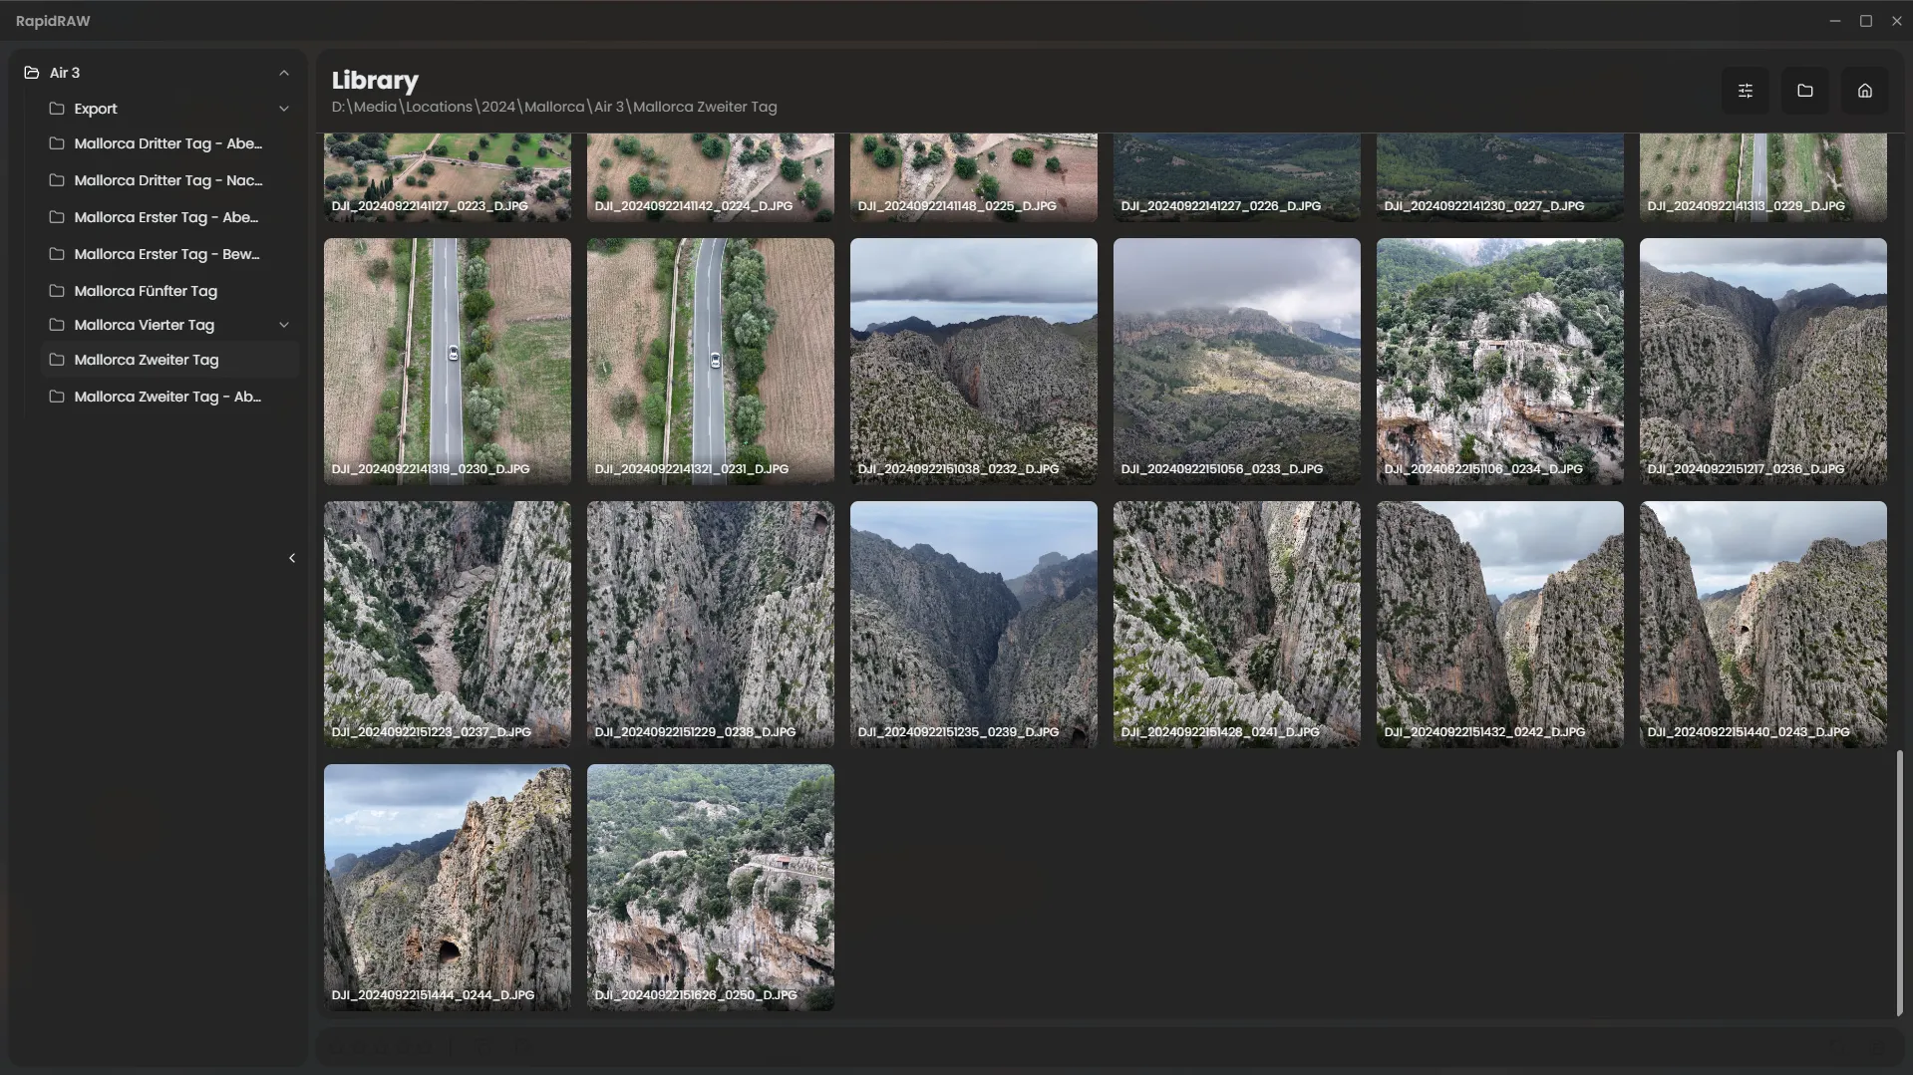Image resolution: width=1913 pixels, height=1075 pixels.
Task: Select Mallorca Zweiter Tag folder
Action: coord(147,360)
